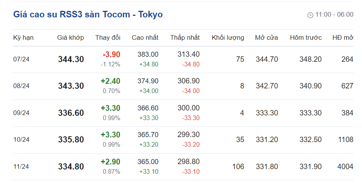The height and width of the screenshot is (183, 362).
Task: Click the RSS3 Tocom Tokyo table title
Action: pyautogui.click(x=88, y=15)
